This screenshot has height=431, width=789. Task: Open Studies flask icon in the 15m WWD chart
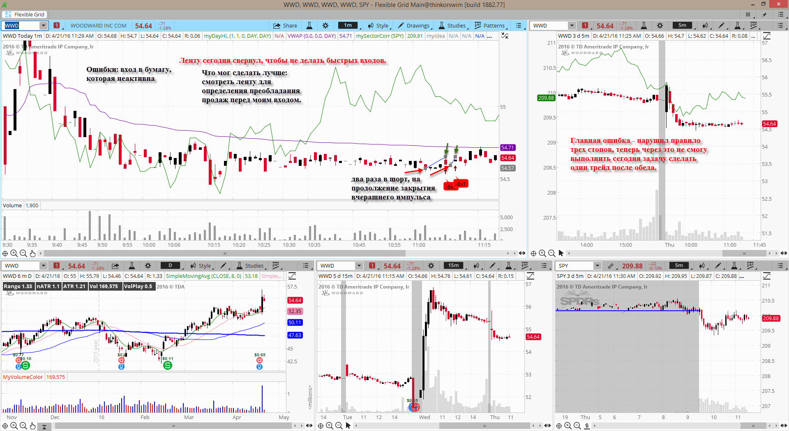coord(508,266)
